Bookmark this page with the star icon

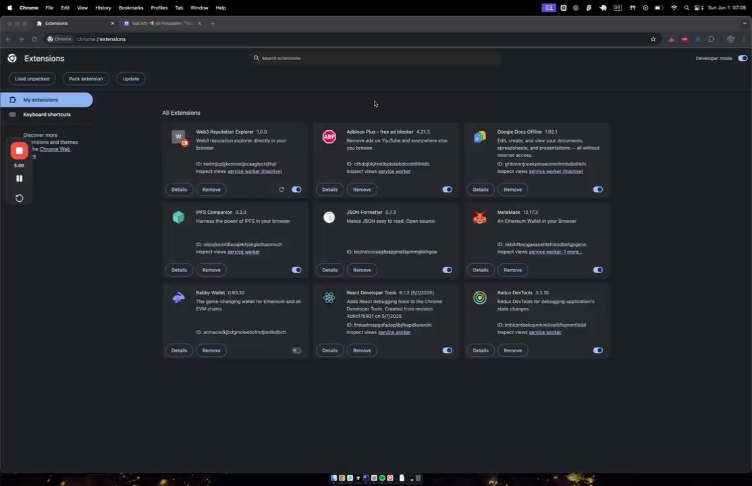click(x=653, y=39)
